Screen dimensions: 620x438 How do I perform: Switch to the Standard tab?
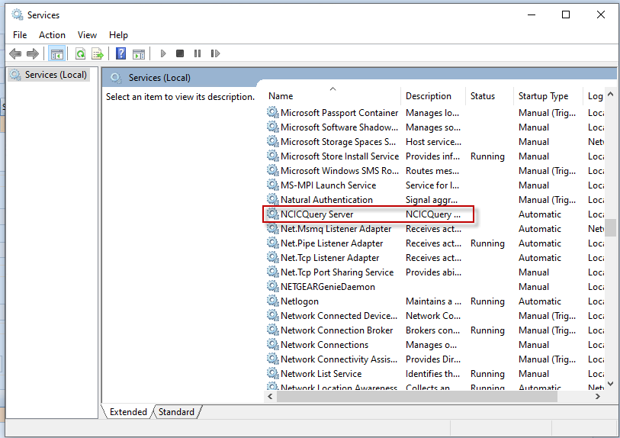[176, 412]
